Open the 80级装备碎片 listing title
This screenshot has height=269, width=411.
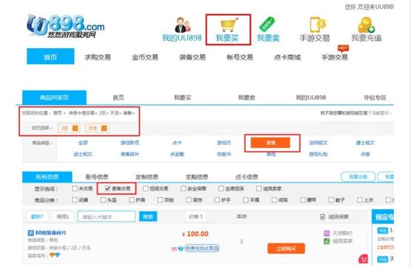click(50, 233)
